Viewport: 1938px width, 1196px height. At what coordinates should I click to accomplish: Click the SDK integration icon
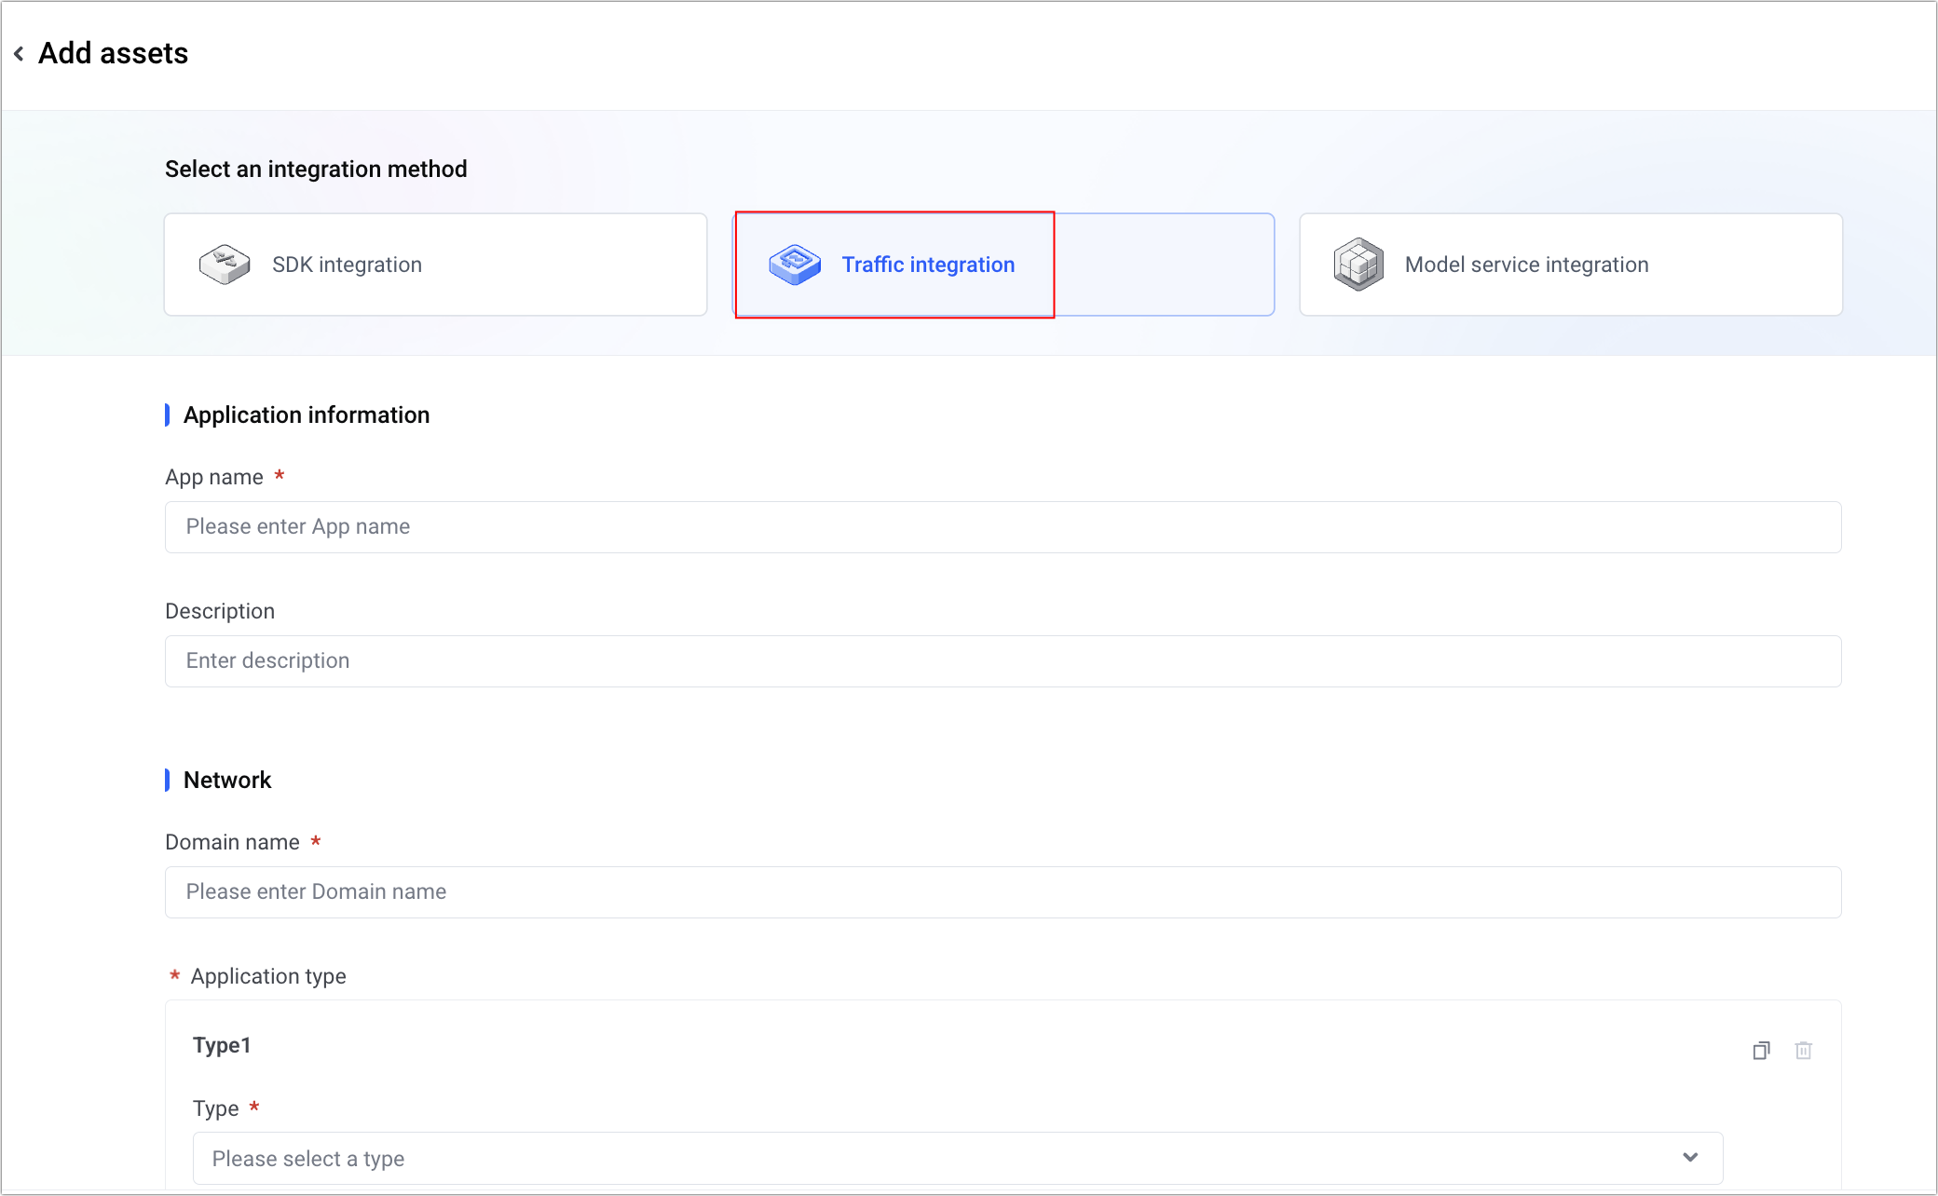click(225, 265)
